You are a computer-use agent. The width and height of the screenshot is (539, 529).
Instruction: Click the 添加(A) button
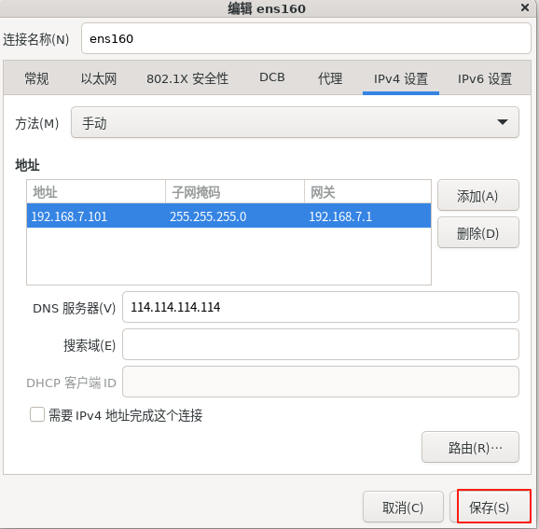click(x=477, y=195)
